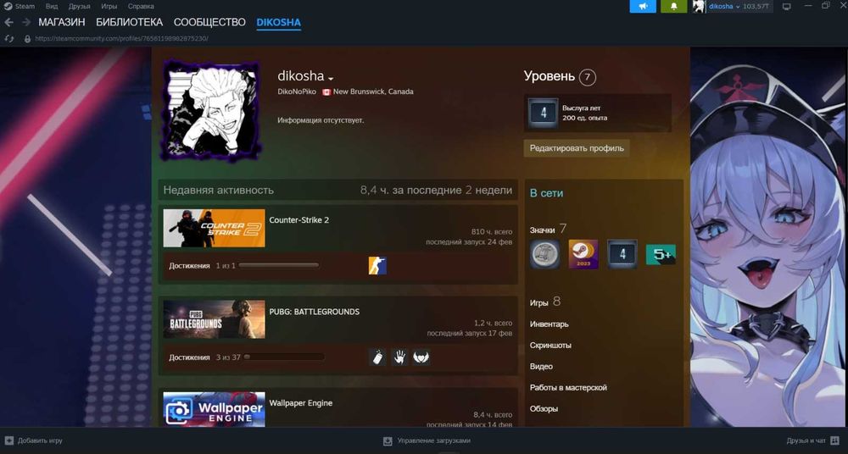
Task: Click the winged-heart PUBG achievement icon
Action: (x=421, y=357)
